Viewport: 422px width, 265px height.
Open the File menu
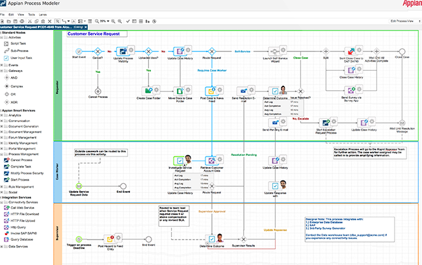click(x=3, y=13)
